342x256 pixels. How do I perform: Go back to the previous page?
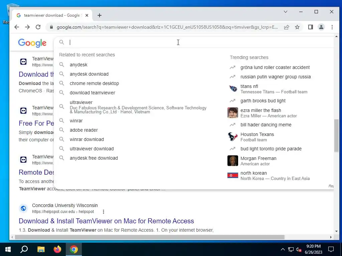(x=17, y=27)
